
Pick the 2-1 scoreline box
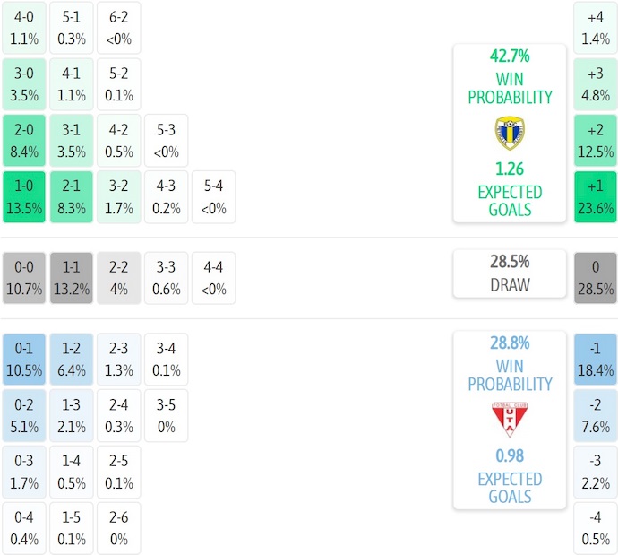71,197
